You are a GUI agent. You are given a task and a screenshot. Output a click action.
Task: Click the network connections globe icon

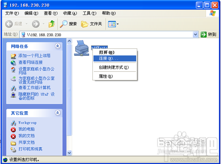point(13,63)
